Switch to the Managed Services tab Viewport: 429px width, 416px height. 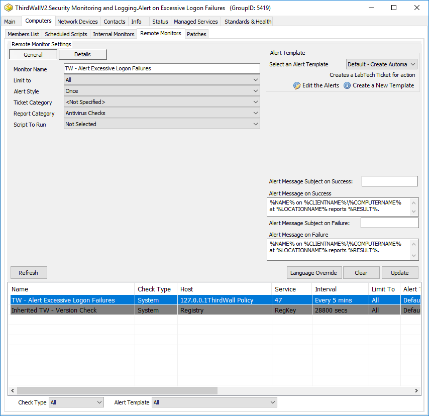point(196,22)
